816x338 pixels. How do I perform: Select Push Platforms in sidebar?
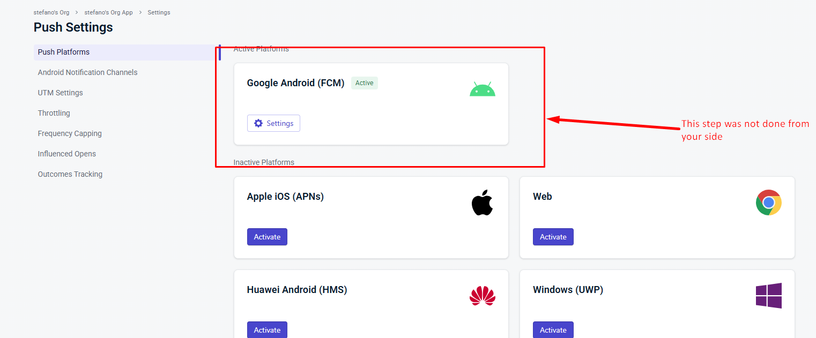(124, 52)
